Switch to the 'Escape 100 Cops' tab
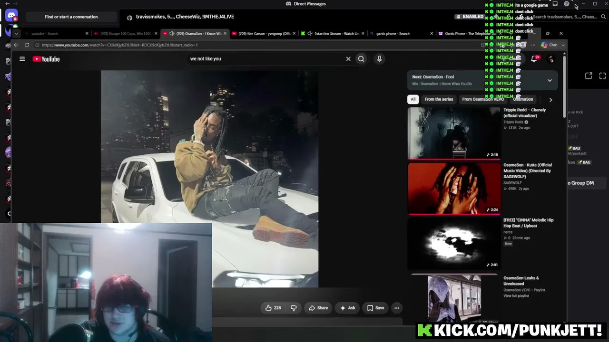 126,34
